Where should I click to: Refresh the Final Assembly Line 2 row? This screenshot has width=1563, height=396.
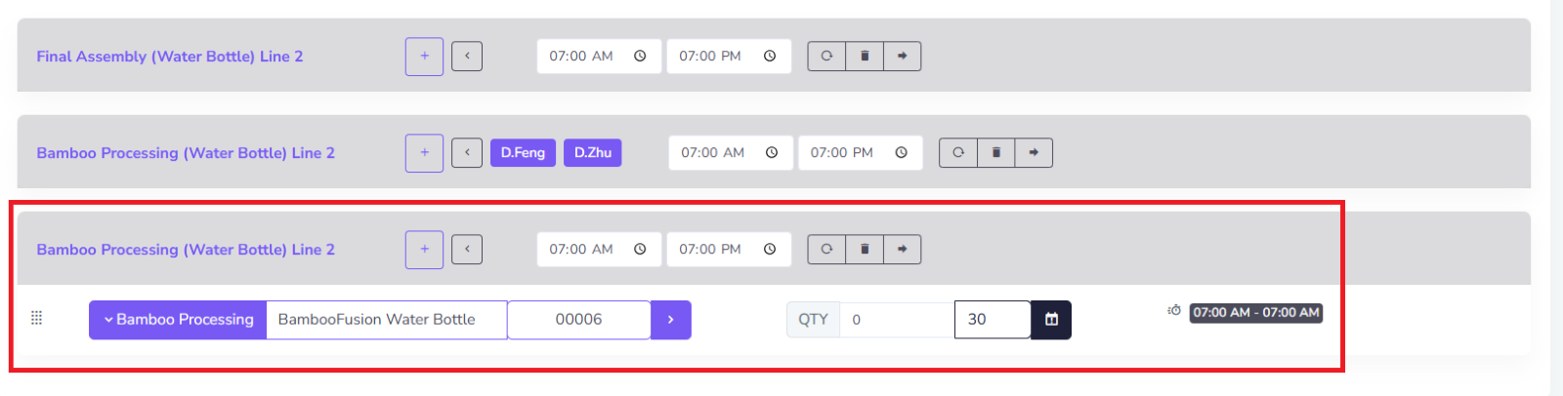[826, 57]
